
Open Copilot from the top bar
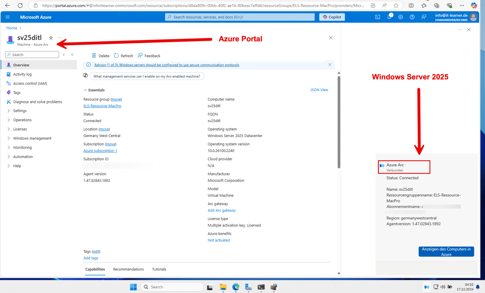[x=332, y=17]
